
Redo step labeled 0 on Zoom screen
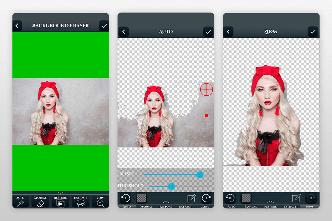coord(311,198)
